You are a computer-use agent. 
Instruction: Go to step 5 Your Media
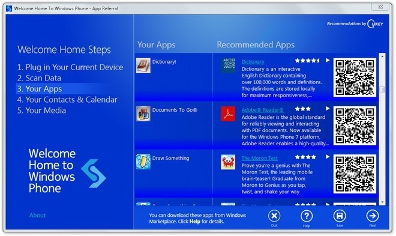pyautogui.click(x=41, y=110)
